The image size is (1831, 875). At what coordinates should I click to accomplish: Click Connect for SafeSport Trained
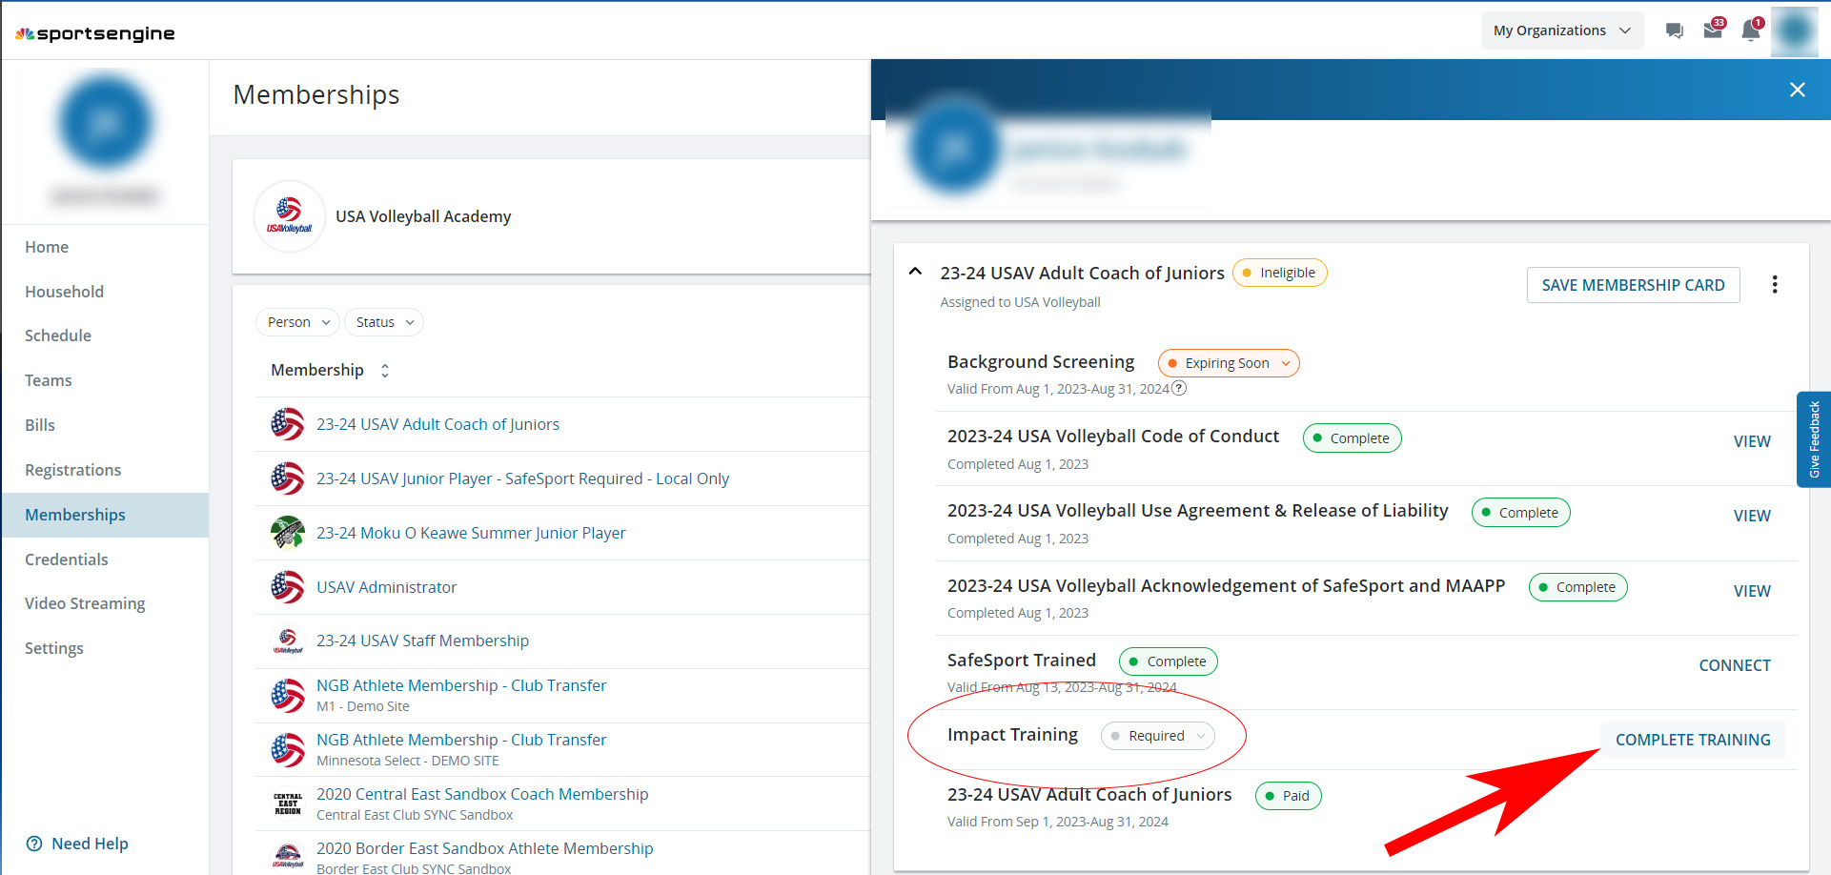[x=1735, y=665]
